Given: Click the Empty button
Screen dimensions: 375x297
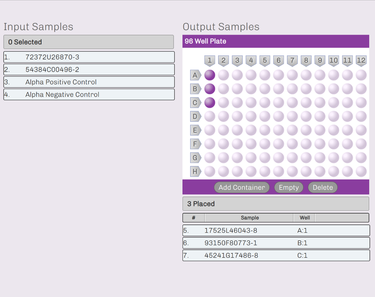Looking at the screenshot, I should click(288, 187).
